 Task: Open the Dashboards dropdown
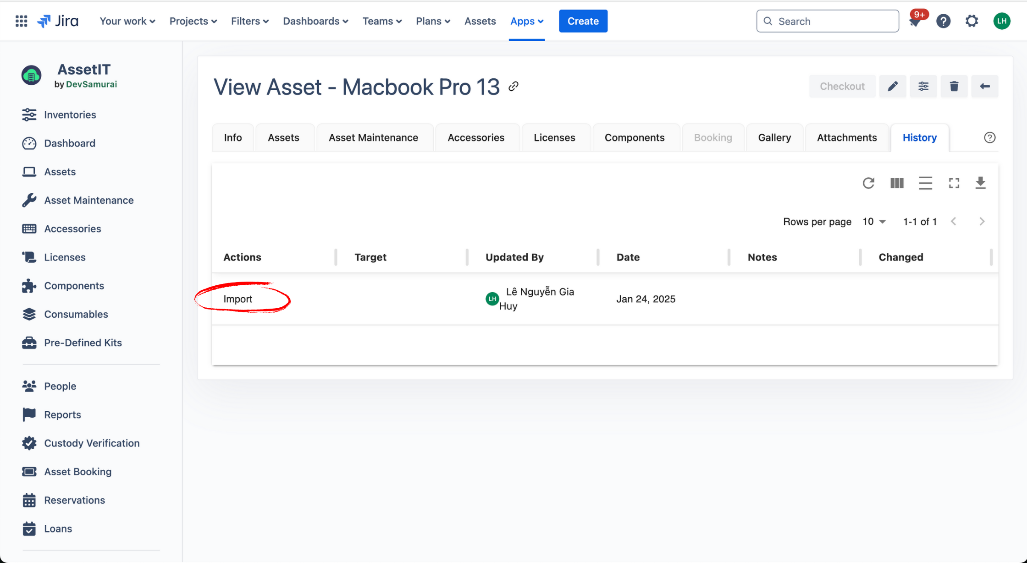pos(315,21)
